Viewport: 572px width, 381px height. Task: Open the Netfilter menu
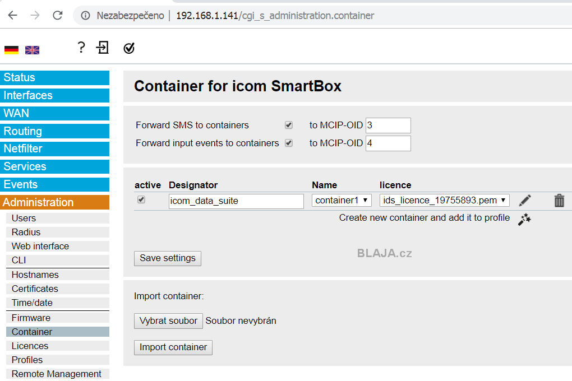(55, 148)
